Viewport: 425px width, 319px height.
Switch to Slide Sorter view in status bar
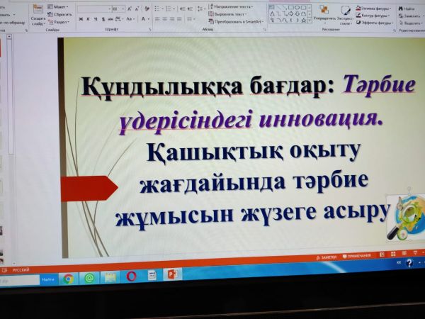[x=393, y=254]
